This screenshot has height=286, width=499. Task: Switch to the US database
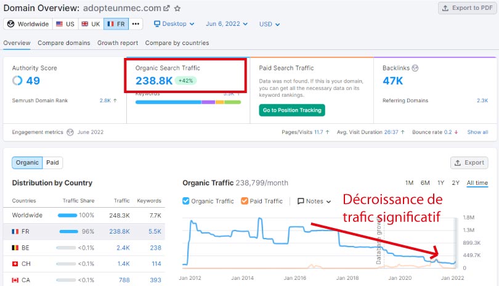click(x=65, y=24)
